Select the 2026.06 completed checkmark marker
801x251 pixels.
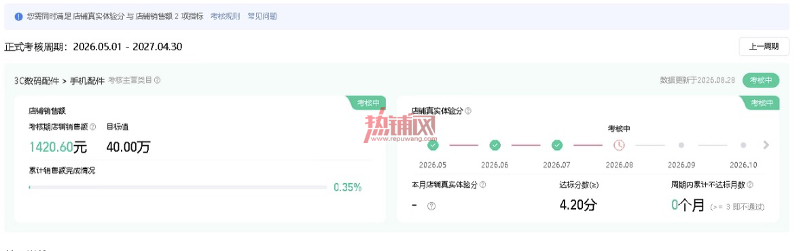point(495,145)
